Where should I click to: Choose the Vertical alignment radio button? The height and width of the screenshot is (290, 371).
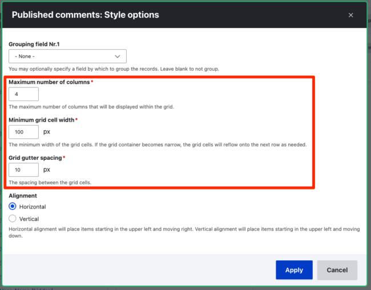13,219
